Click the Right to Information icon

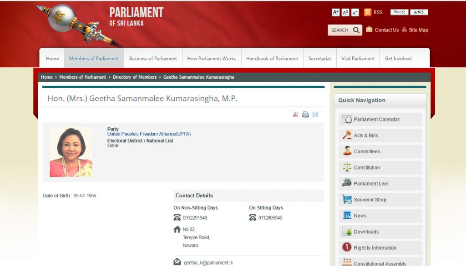[x=347, y=247]
